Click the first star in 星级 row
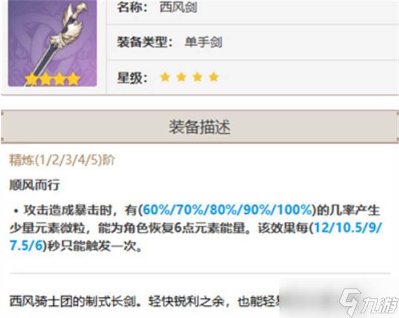The image size is (399, 318). (165, 77)
